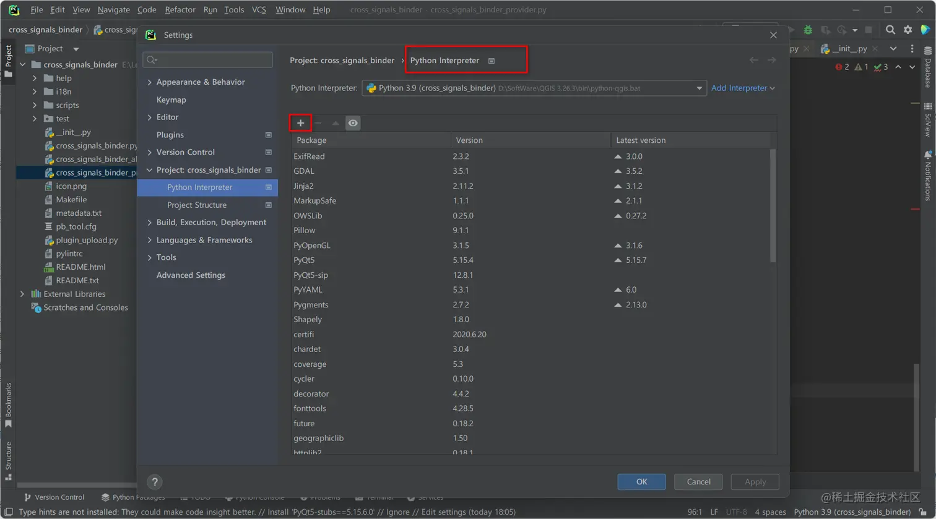The height and width of the screenshot is (519, 936).
Task: Show the hidden editor tabs dropdown
Action: click(893, 49)
